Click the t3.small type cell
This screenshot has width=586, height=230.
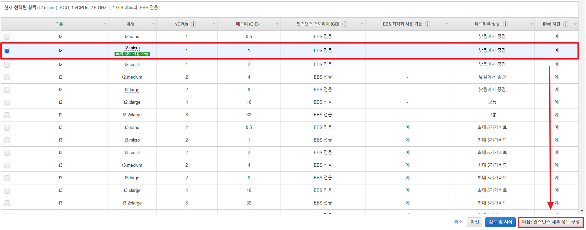point(132,153)
